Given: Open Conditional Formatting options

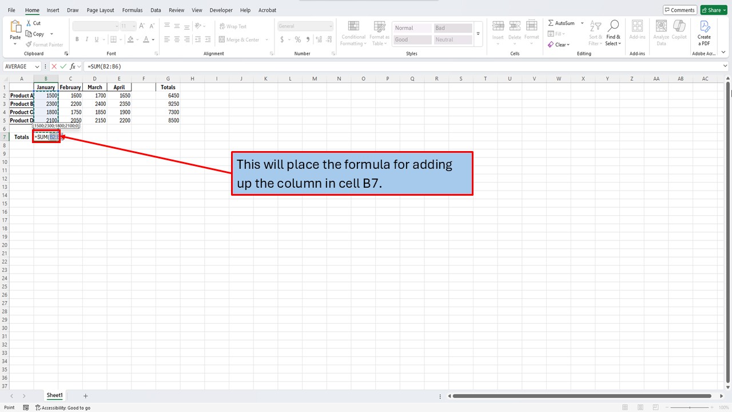Looking at the screenshot, I should point(353,33).
